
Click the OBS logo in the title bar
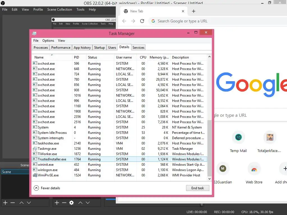[3, 3]
